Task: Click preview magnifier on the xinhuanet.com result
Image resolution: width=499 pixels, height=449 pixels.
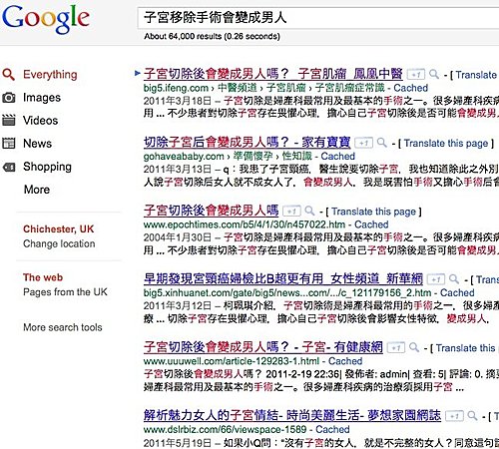Action: point(454,279)
